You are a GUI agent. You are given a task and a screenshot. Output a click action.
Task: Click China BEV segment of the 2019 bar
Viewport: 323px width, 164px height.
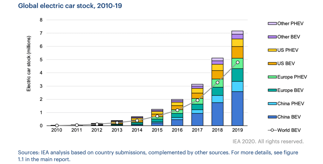coord(237,108)
